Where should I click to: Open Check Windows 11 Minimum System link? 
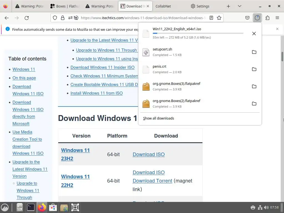(x=104, y=76)
